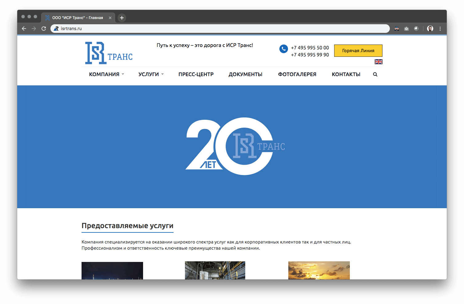Open site search with magnifier icon

click(375, 74)
